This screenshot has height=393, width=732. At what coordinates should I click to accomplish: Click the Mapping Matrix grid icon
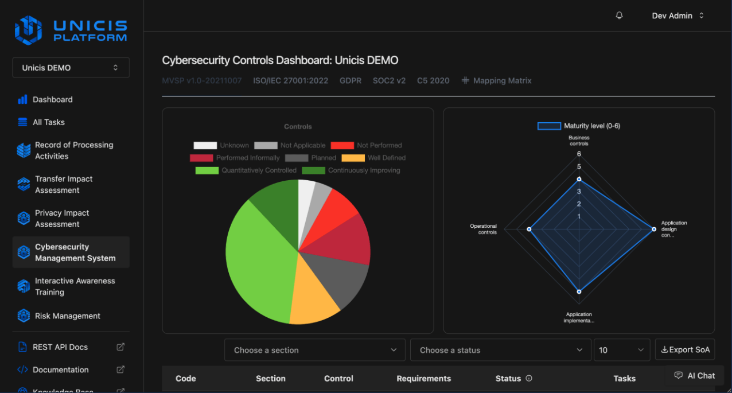click(465, 81)
